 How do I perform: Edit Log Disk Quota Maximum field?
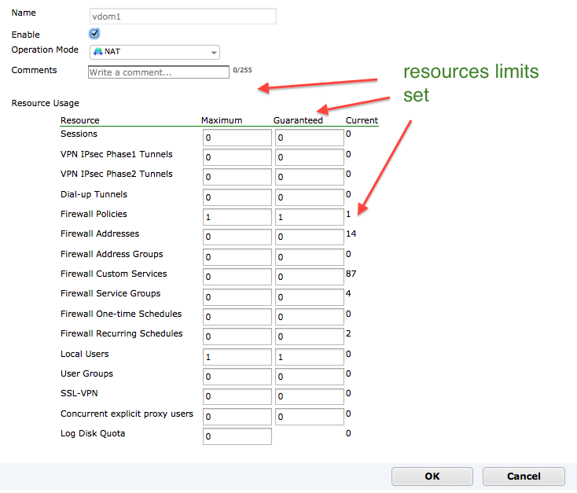(237, 436)
